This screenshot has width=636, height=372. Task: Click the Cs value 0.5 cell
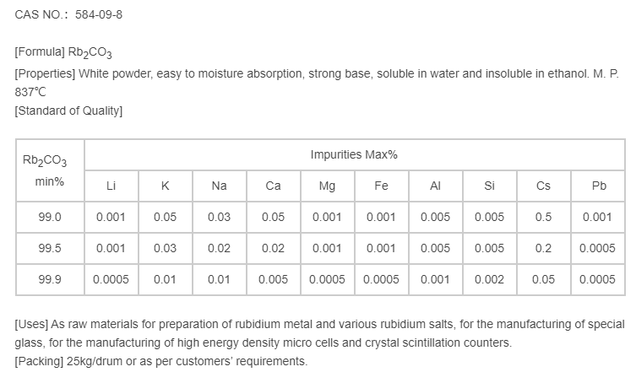click(543, 217)
